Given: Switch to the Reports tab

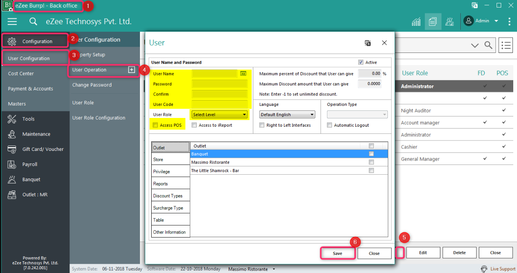Looking at the screenshot, I should point(170,184).
